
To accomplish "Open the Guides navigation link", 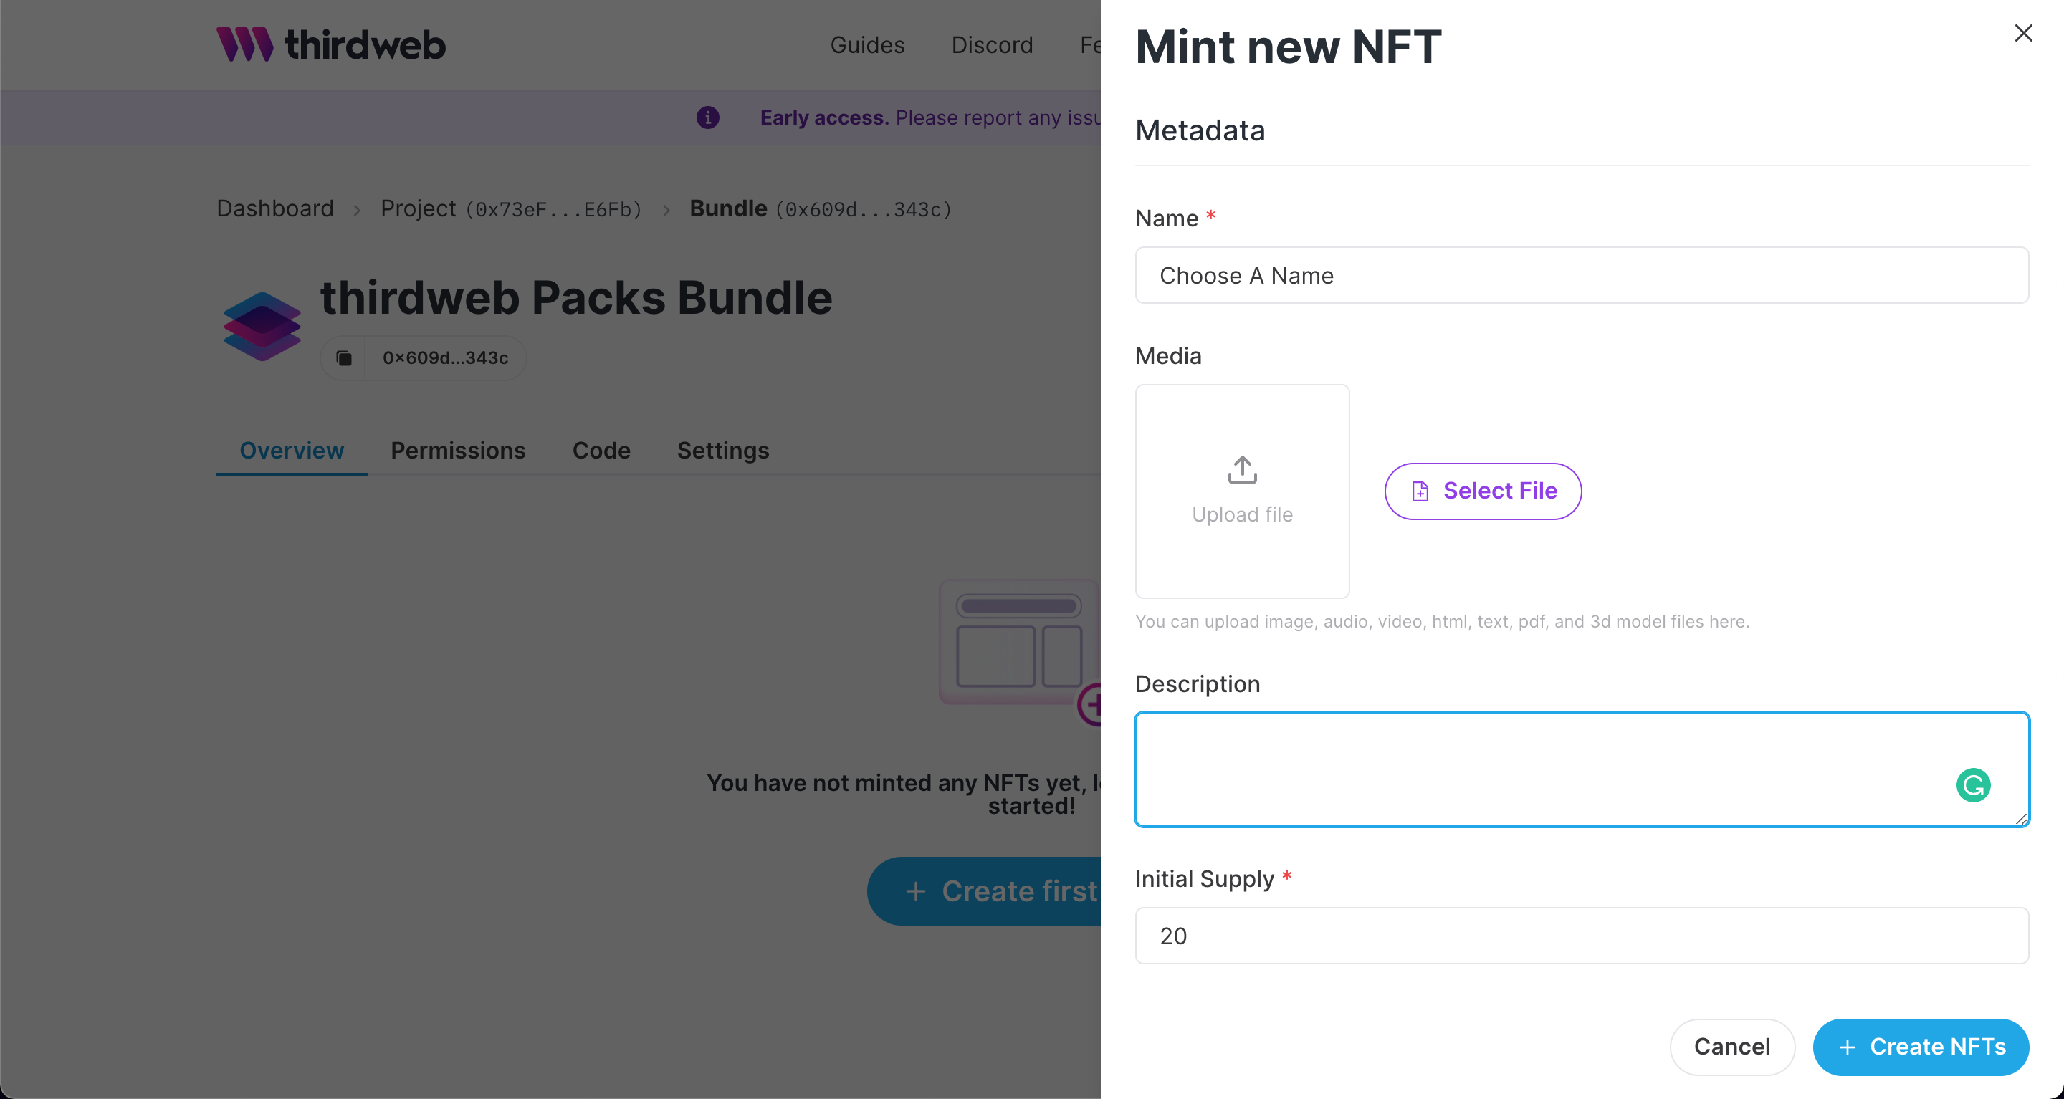I will tap(867, 45).
